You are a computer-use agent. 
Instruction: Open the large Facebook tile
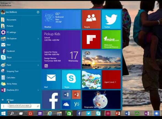[51, 100]
